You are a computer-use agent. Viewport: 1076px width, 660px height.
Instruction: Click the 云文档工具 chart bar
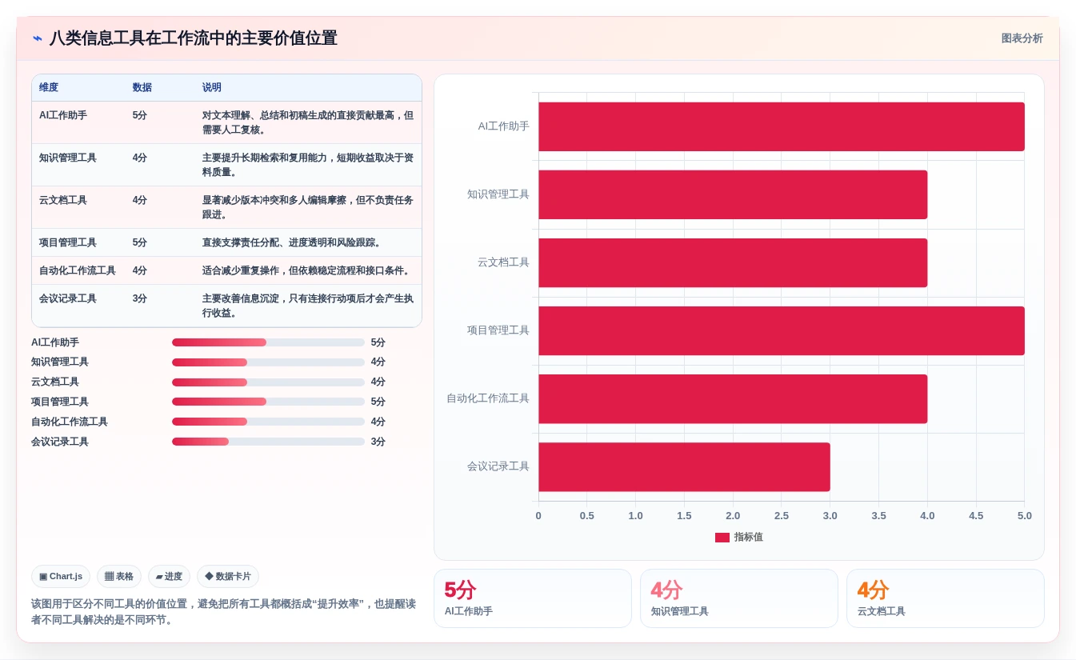pos(733,262)
